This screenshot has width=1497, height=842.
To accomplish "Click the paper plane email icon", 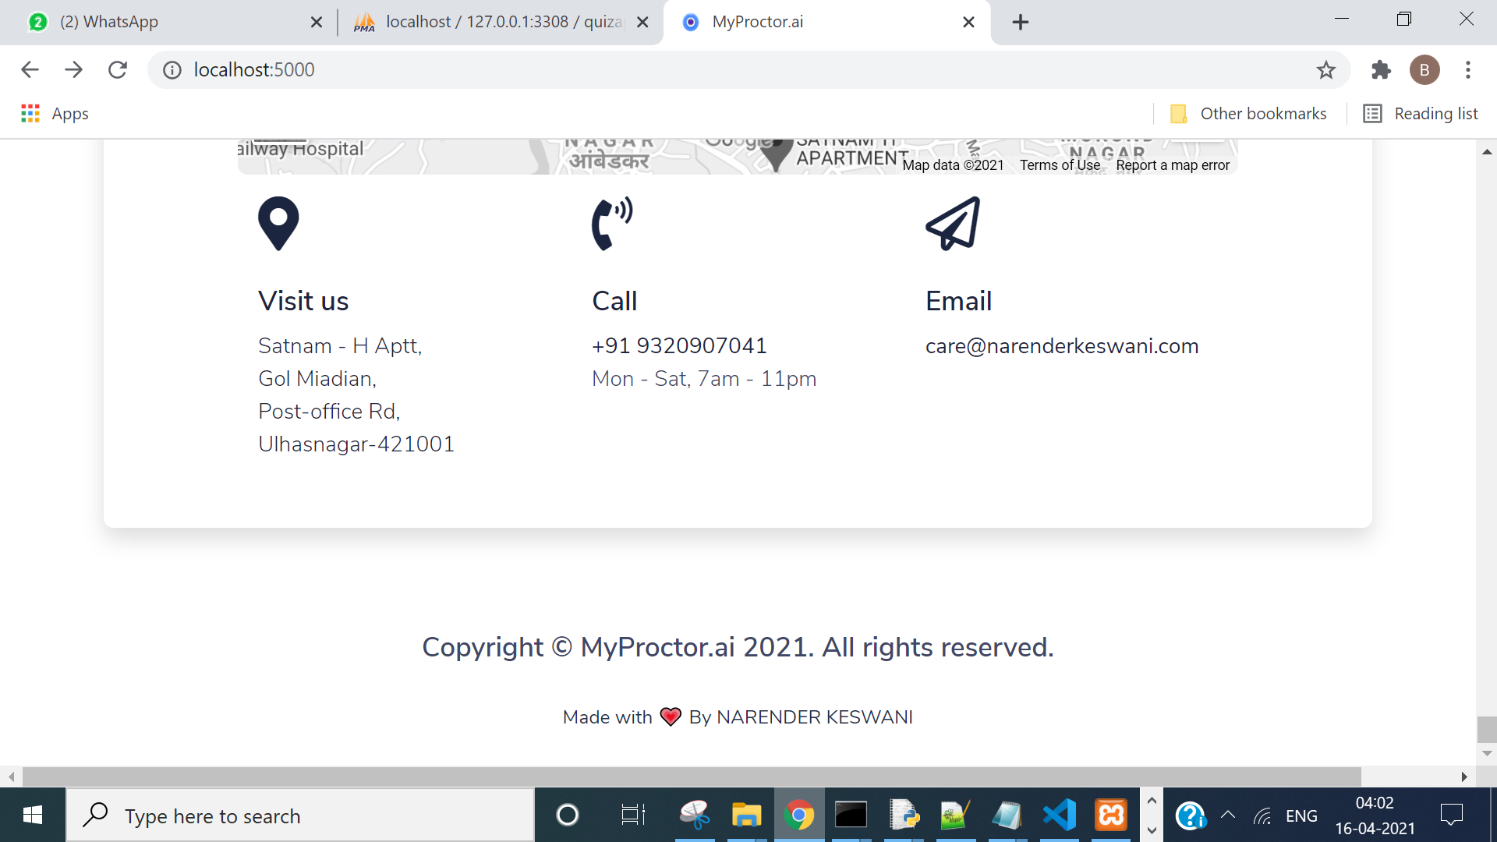I will (x=953, y=223).
